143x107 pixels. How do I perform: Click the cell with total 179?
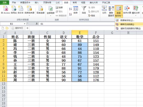tap(96, 68)
